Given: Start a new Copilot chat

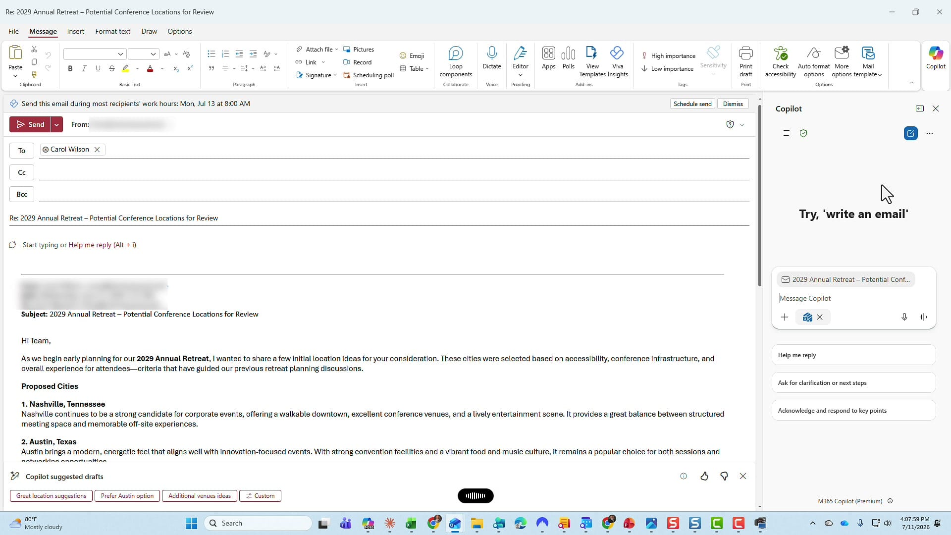Looking at the screenshot, I should 910,133.
